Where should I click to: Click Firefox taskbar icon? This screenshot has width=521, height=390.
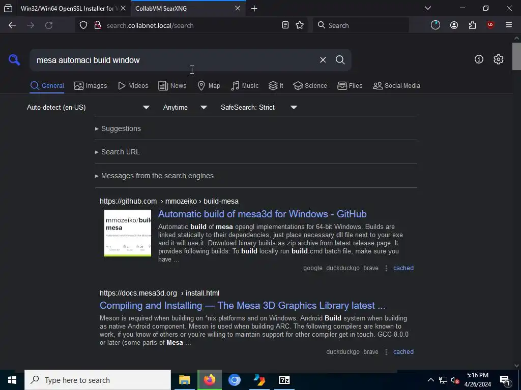pos(209,380)
